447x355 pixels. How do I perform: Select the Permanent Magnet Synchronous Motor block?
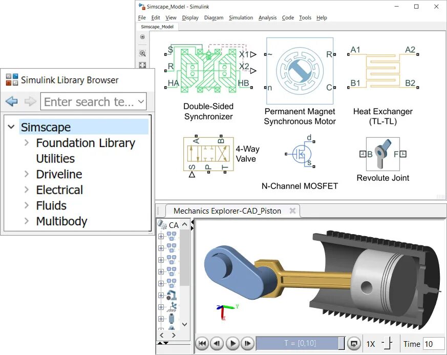tap(300, 71)
